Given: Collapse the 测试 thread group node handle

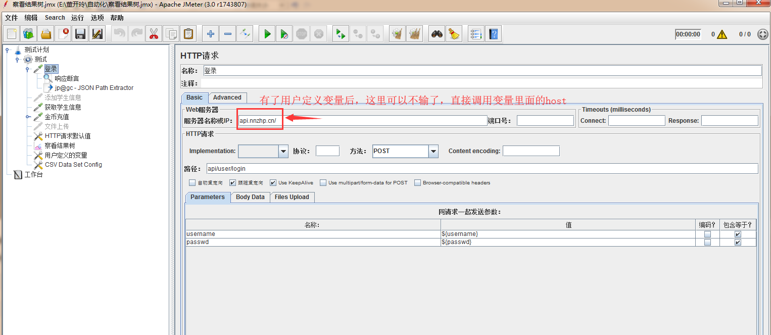Looking at the screenshot, I should [18, 59].
